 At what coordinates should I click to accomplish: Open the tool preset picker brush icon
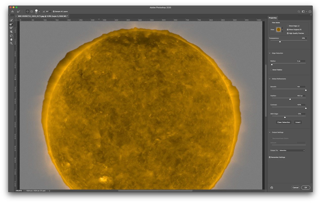click(19, 12)
